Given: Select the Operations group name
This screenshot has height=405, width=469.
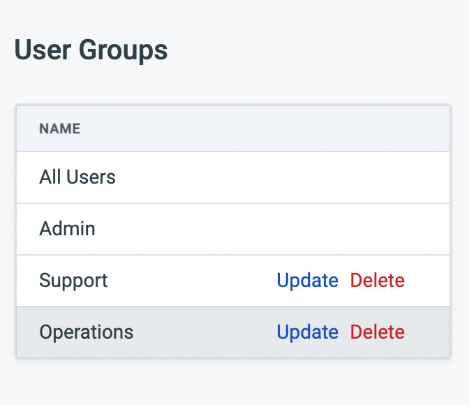Looking at the screenshot, I should [86, 332].
